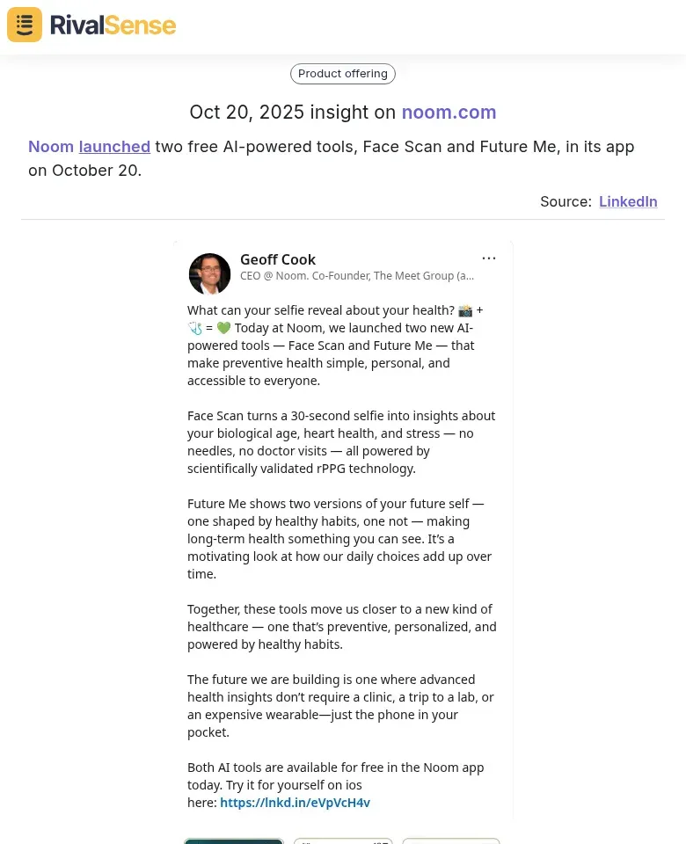The width and height of the screenshot is (686, 844).
Task: Open the LinkedIn source link
Action: click(628, 201)
